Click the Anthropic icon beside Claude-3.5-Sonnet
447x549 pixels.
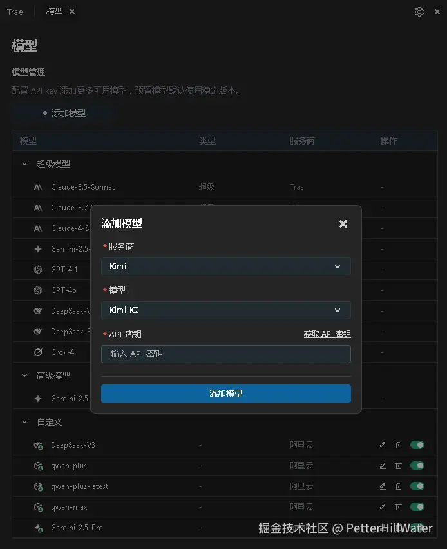tap(38, 187)
